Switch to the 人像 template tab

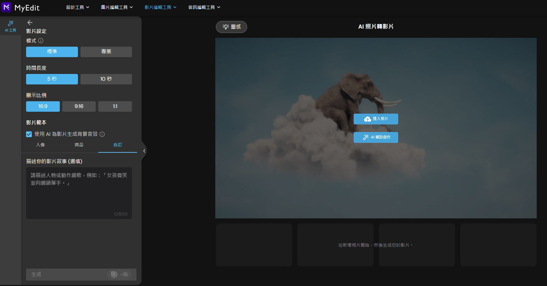coord(40,145)
